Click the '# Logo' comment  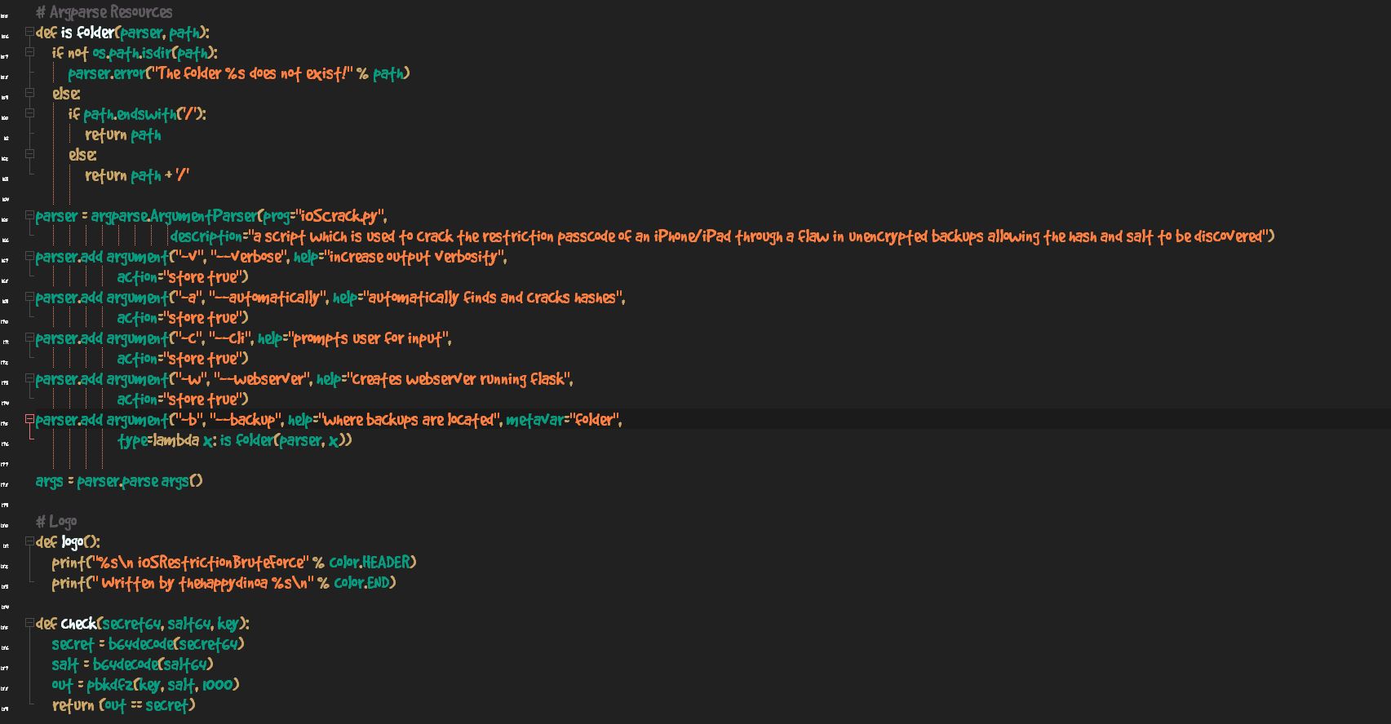56,522
